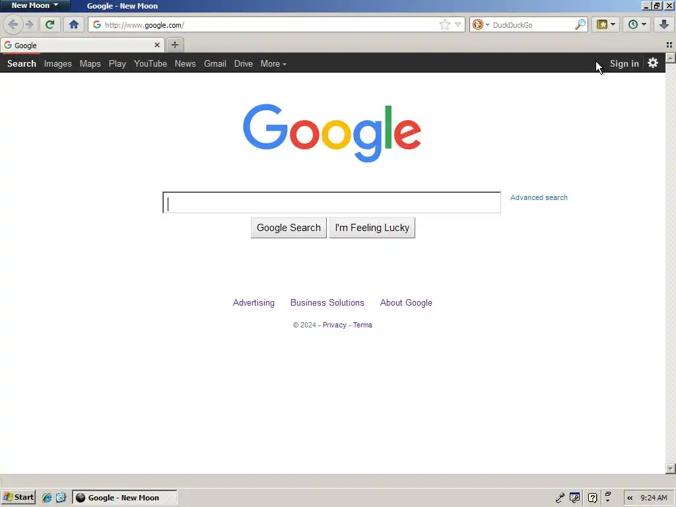Open the Windows Start menu
The width and height of the screenshot is (676, 507).
click(18, 497)
